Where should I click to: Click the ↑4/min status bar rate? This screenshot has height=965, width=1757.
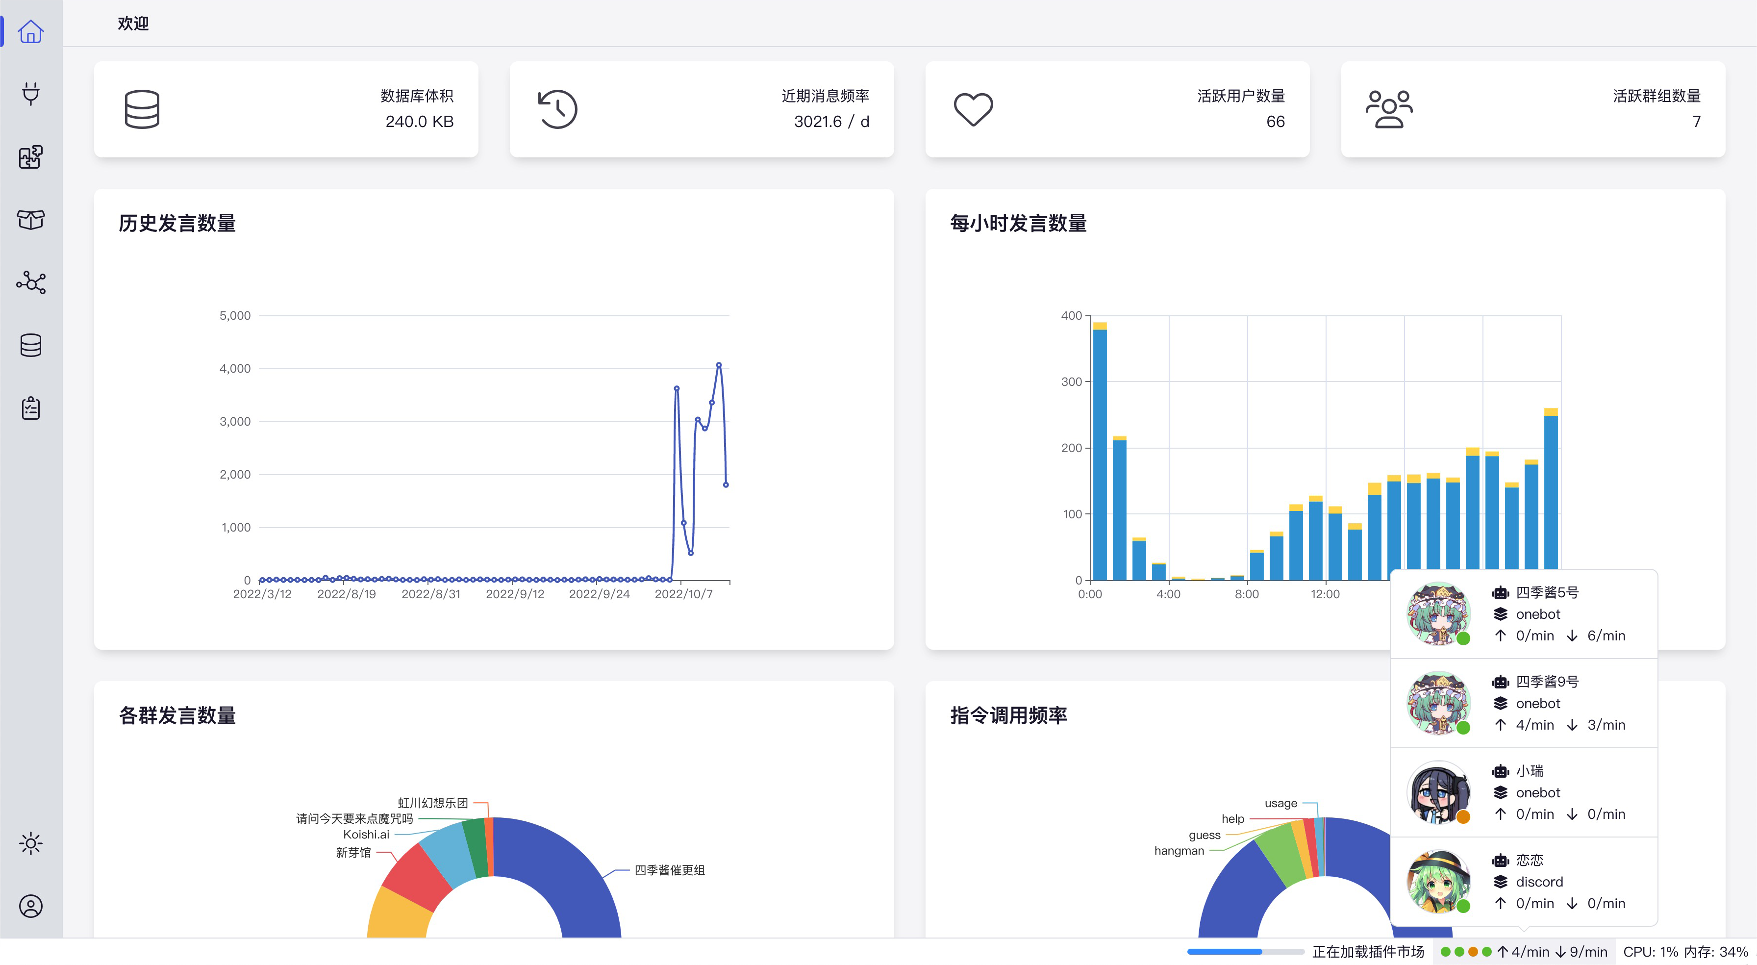[1523, 951]
